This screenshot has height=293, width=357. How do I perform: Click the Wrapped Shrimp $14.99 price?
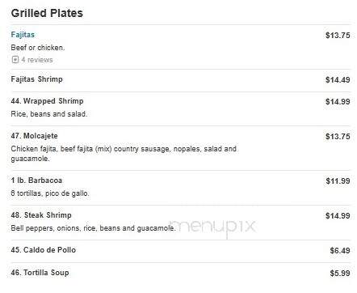pyautogui.click(x=338, y=102)
